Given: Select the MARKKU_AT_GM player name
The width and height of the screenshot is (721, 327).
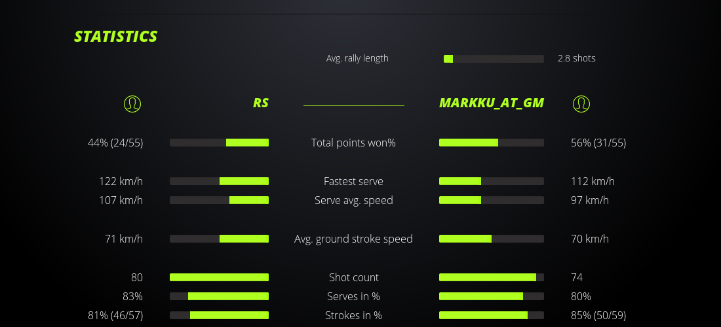Looking at the screenshot, I should point(492,103).
